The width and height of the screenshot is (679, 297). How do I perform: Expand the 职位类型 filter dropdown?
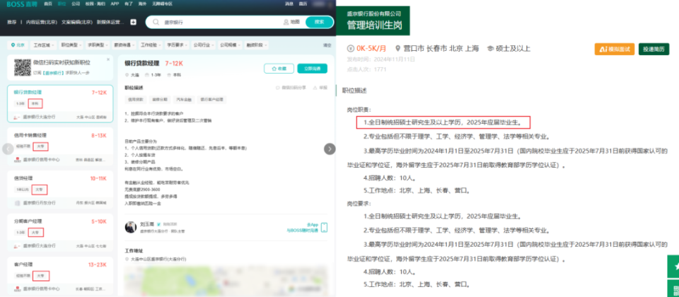[71, 45]
